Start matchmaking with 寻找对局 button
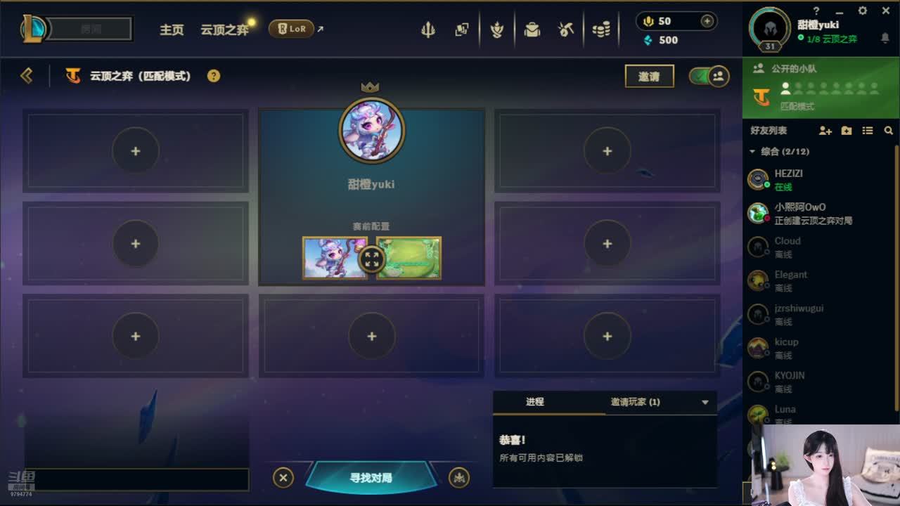The width and height of the screenshot is (900, 506). click(371, 478)
